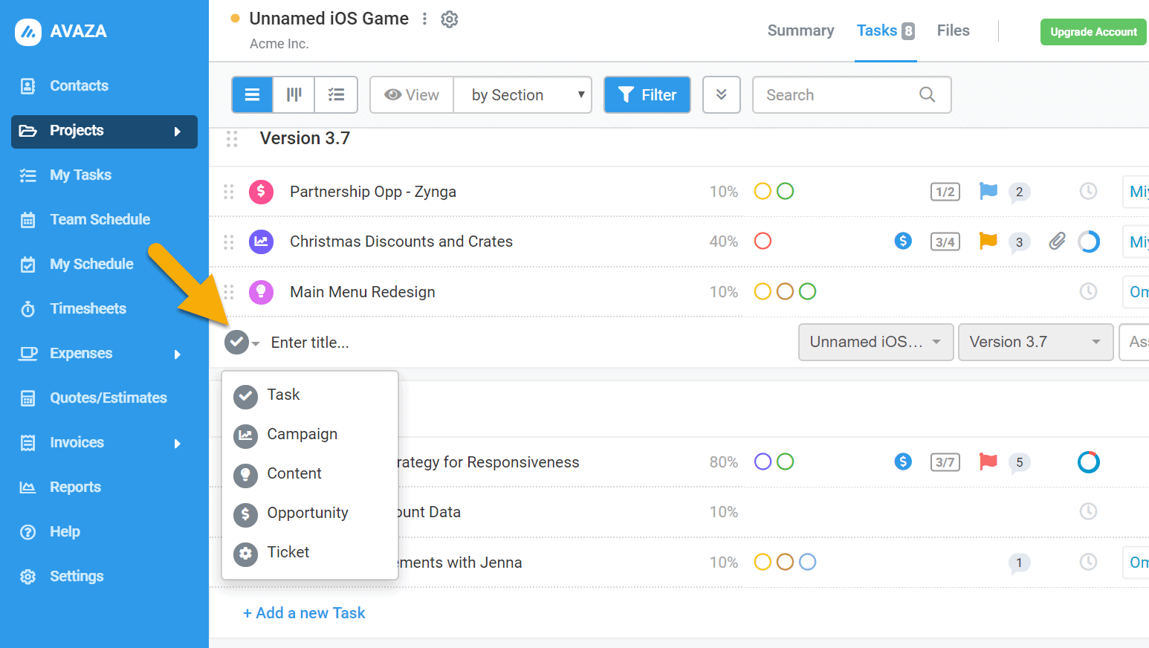
Task: Switch to the Kanban board view icon
Action: pos(294,94)
